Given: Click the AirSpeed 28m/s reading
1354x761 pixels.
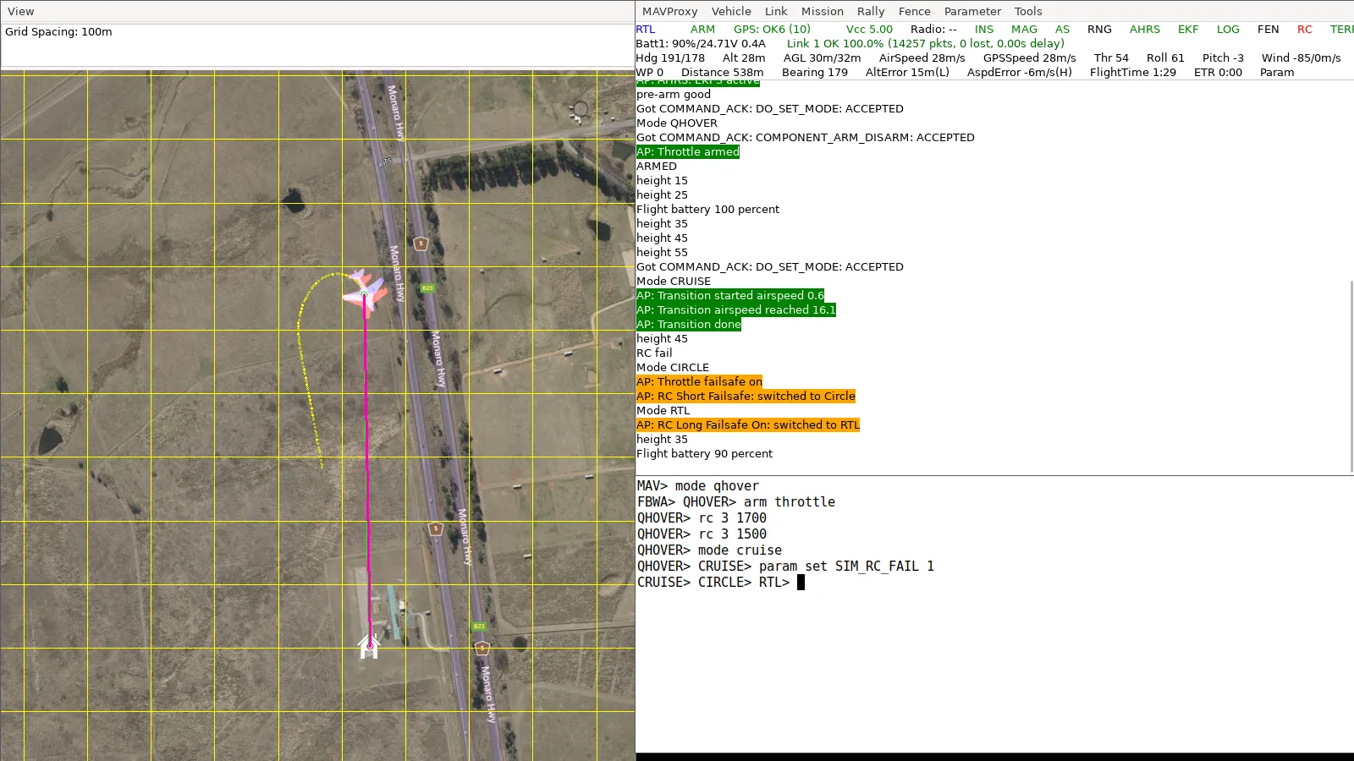Looking at the screenshot, I should pos(922,57).
